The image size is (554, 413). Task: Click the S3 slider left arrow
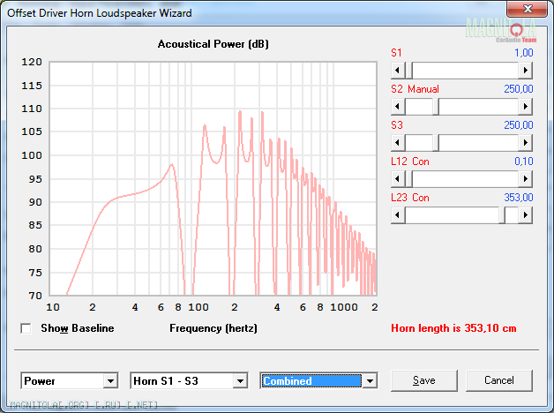point(398,142)
